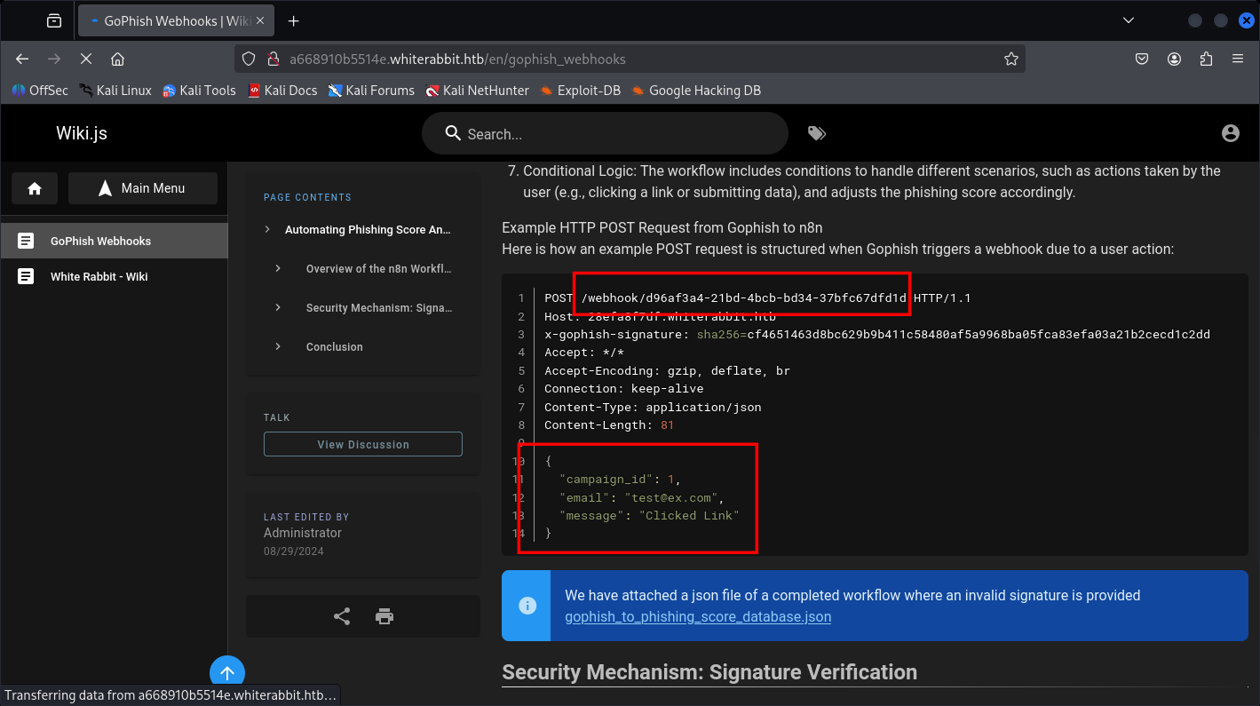This screenshot has width=1260, height=706.
Task: Open the browser extensions puzzle icon
Action: 1206,59
